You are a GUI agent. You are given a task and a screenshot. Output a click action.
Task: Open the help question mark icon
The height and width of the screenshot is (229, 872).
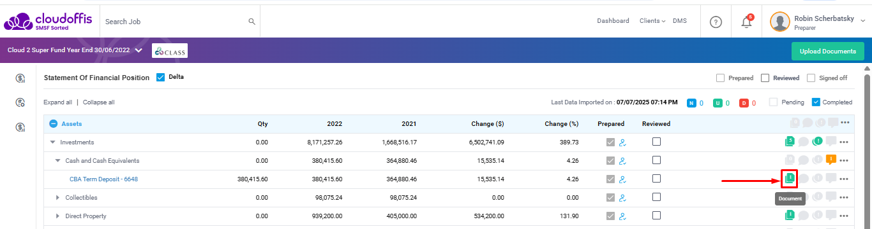point(716,22)
